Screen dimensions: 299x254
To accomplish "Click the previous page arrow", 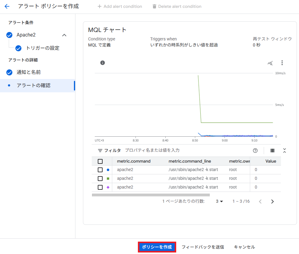I will pyautogui.click(x=260, y=202).
